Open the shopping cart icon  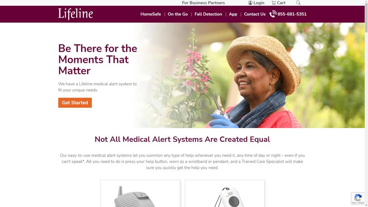click(x=273, y=3)
